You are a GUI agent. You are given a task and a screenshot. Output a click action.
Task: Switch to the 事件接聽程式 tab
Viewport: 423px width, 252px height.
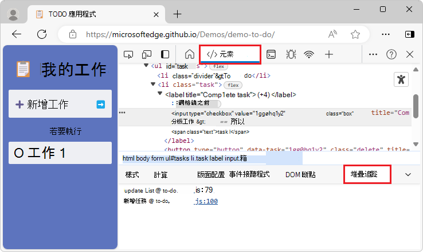tap(249, 174)
